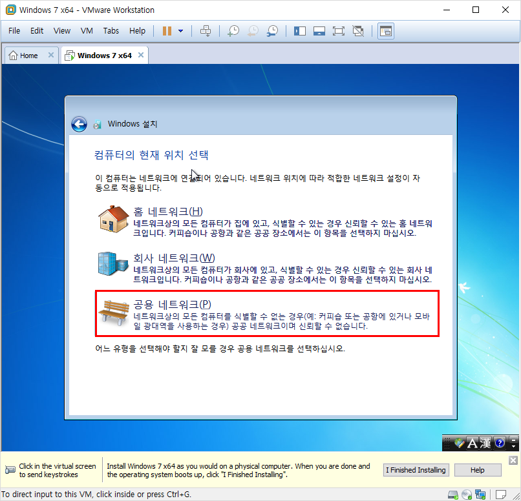Revert the VM to the previous snapshot
Viewport: 521px width, 501px height.
[253, 31]
